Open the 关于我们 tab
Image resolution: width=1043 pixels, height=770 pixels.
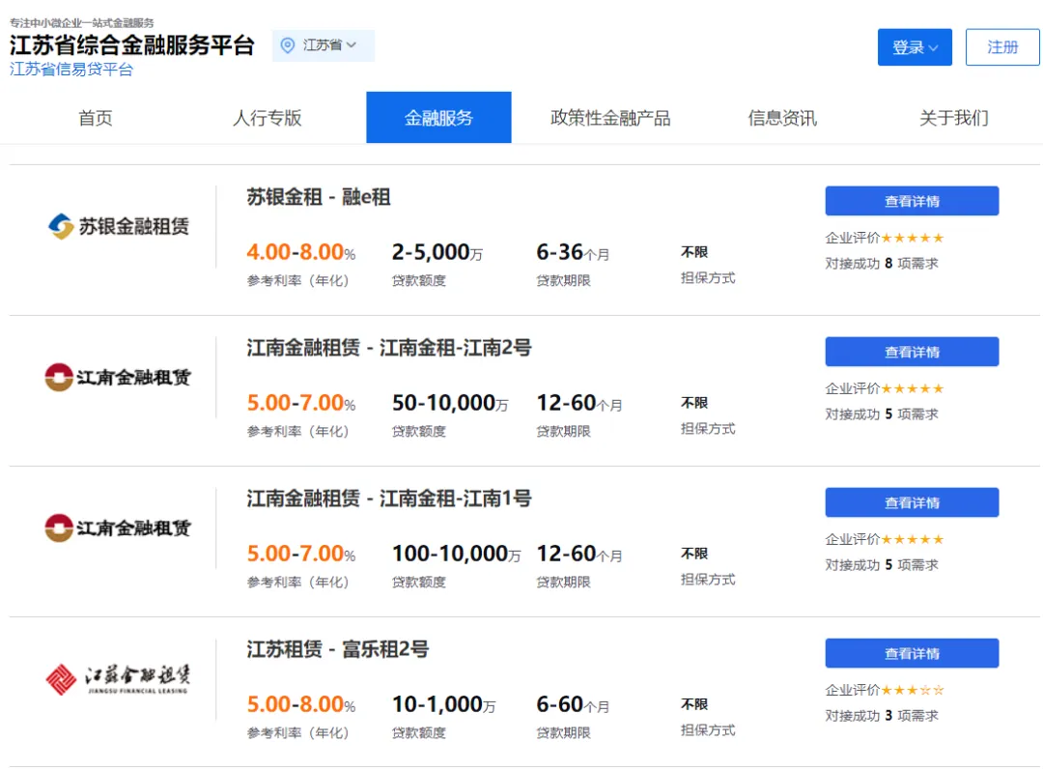954,118
